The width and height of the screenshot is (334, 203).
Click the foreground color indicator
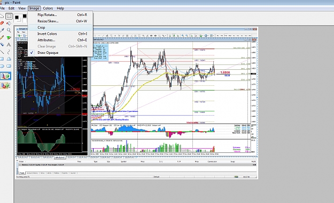click(17, 18)
